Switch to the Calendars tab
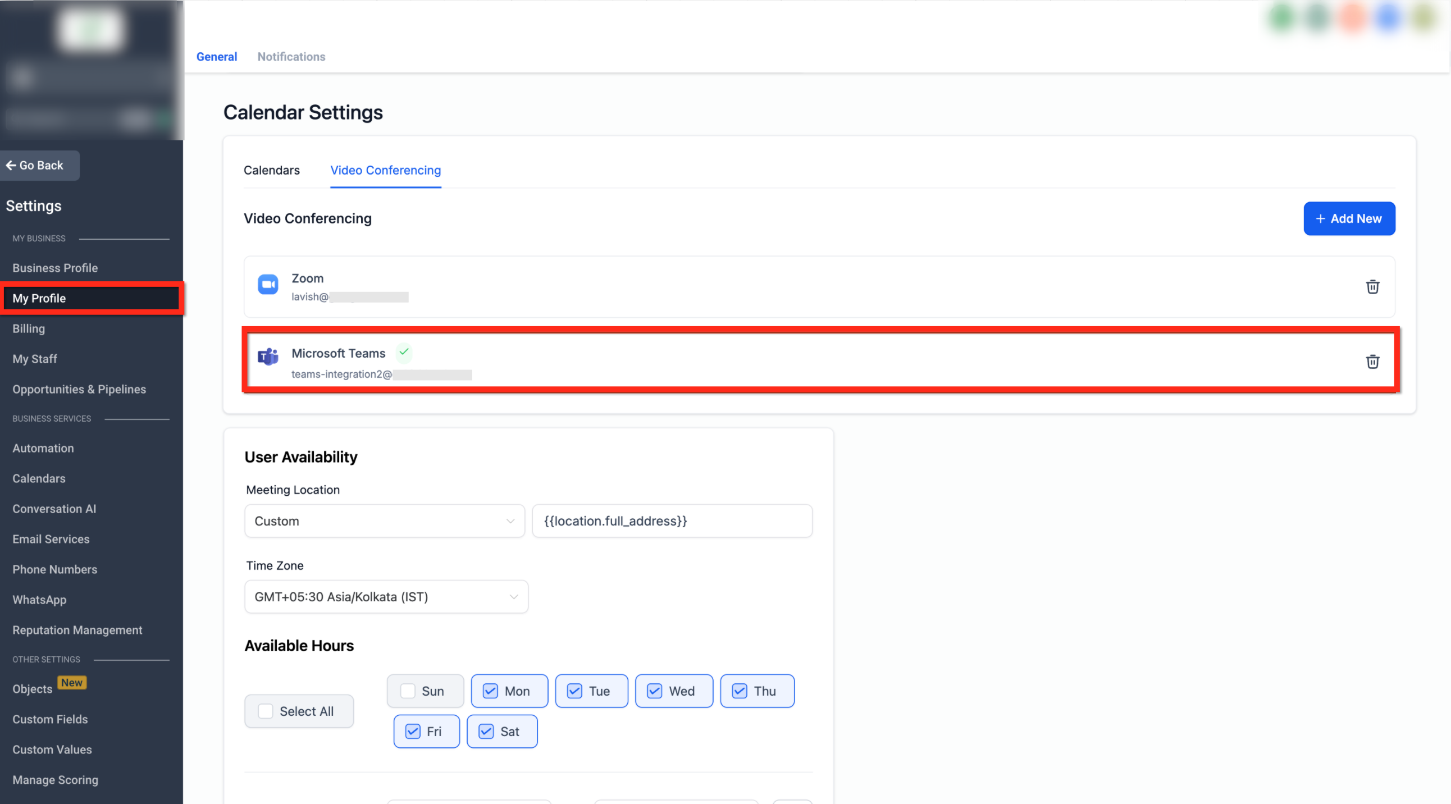The width and height of the screenshot is (1451, 804). pyautogui.click(x=271, y=170)
